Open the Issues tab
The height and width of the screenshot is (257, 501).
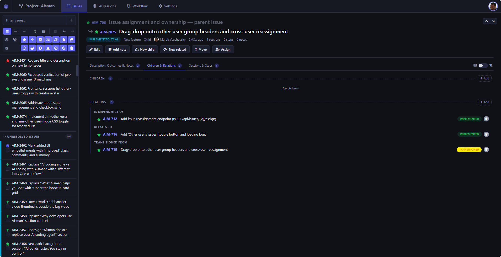(74, 6)
